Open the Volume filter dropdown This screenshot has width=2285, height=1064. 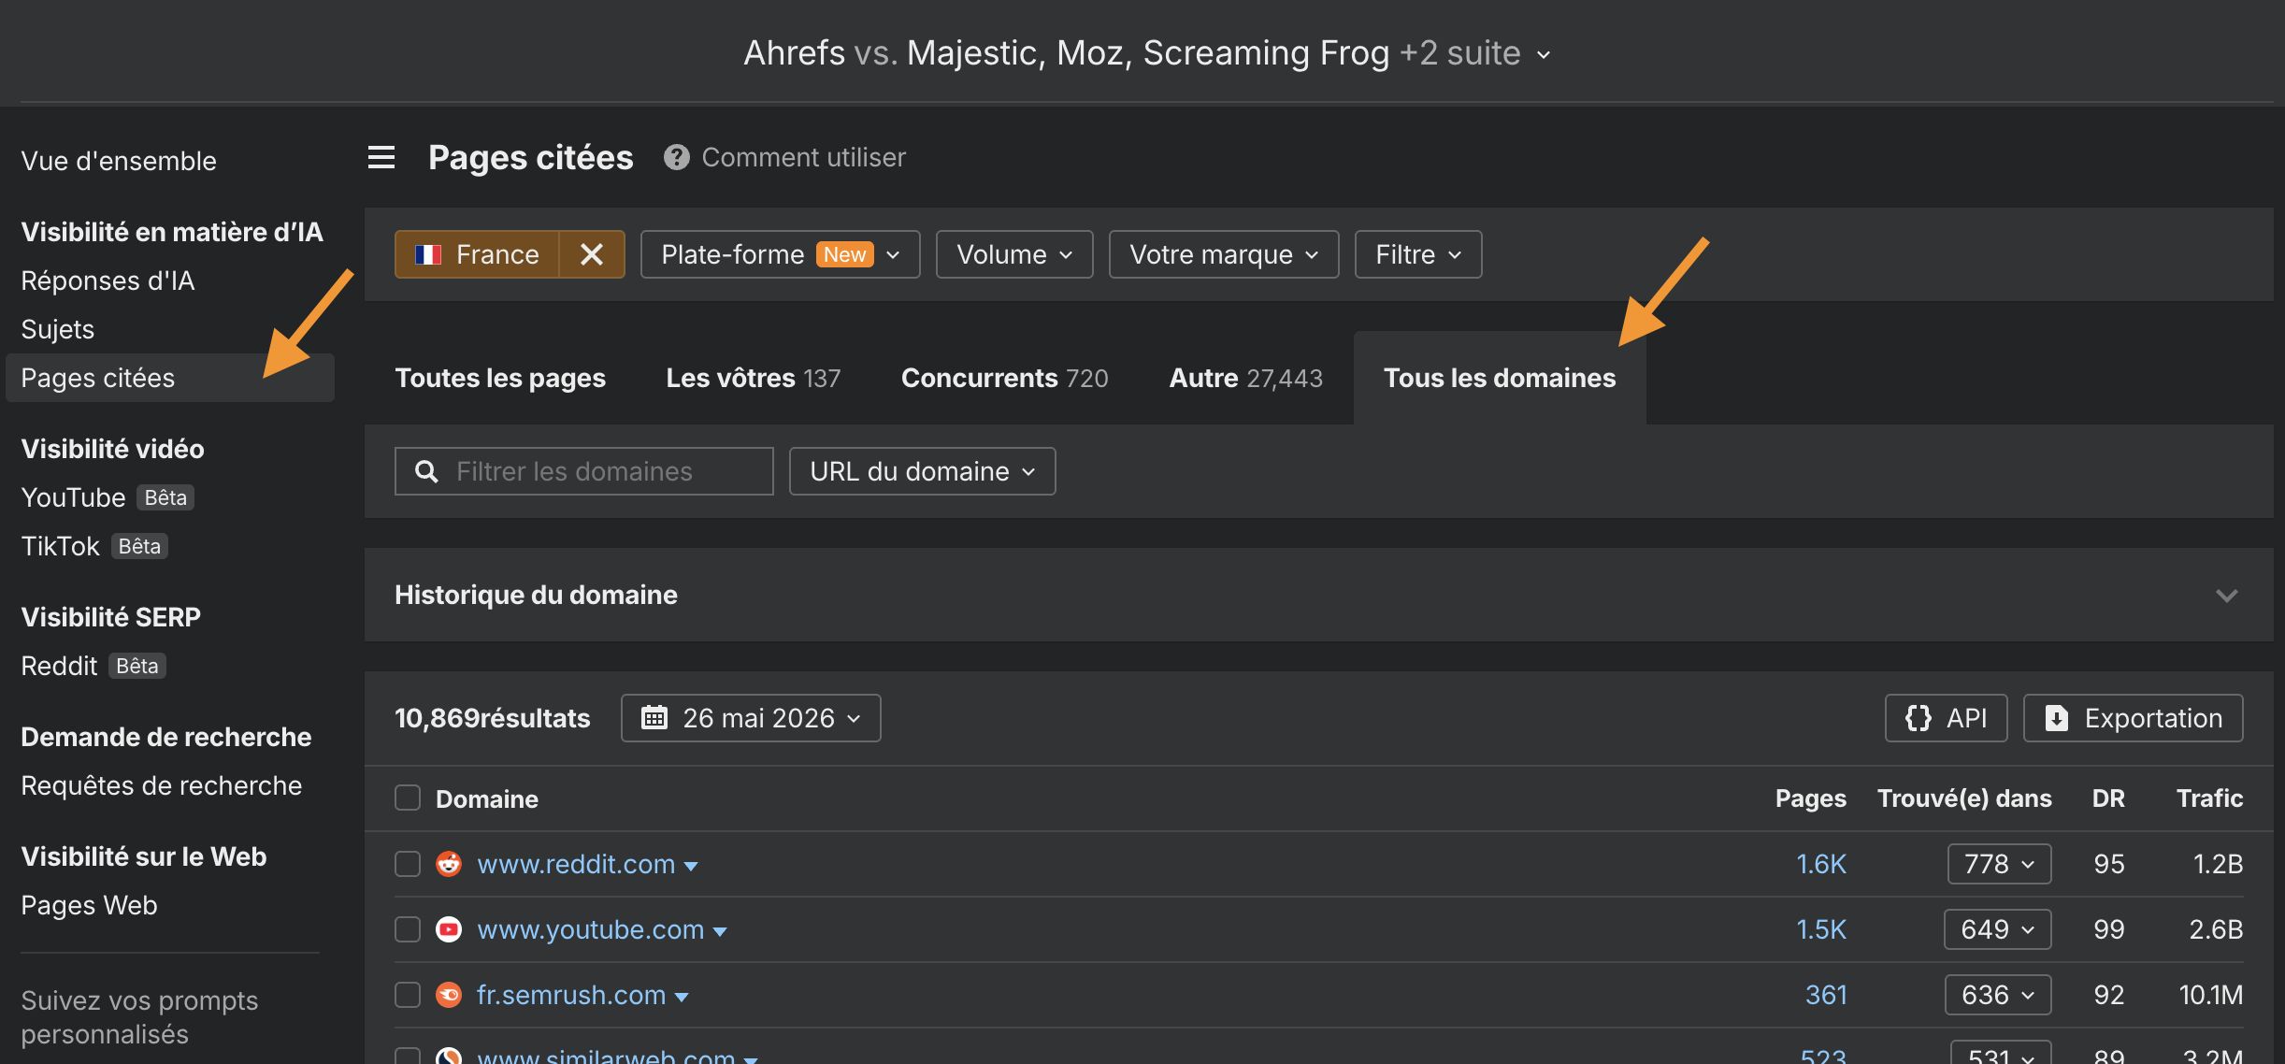1014,254
